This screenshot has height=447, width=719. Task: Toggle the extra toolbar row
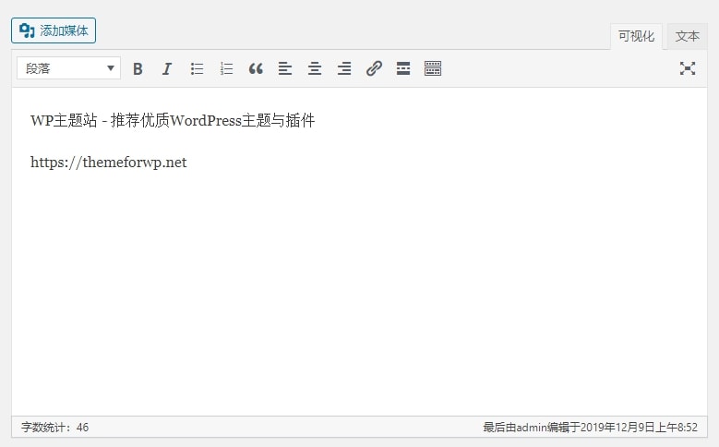point(433,68)
